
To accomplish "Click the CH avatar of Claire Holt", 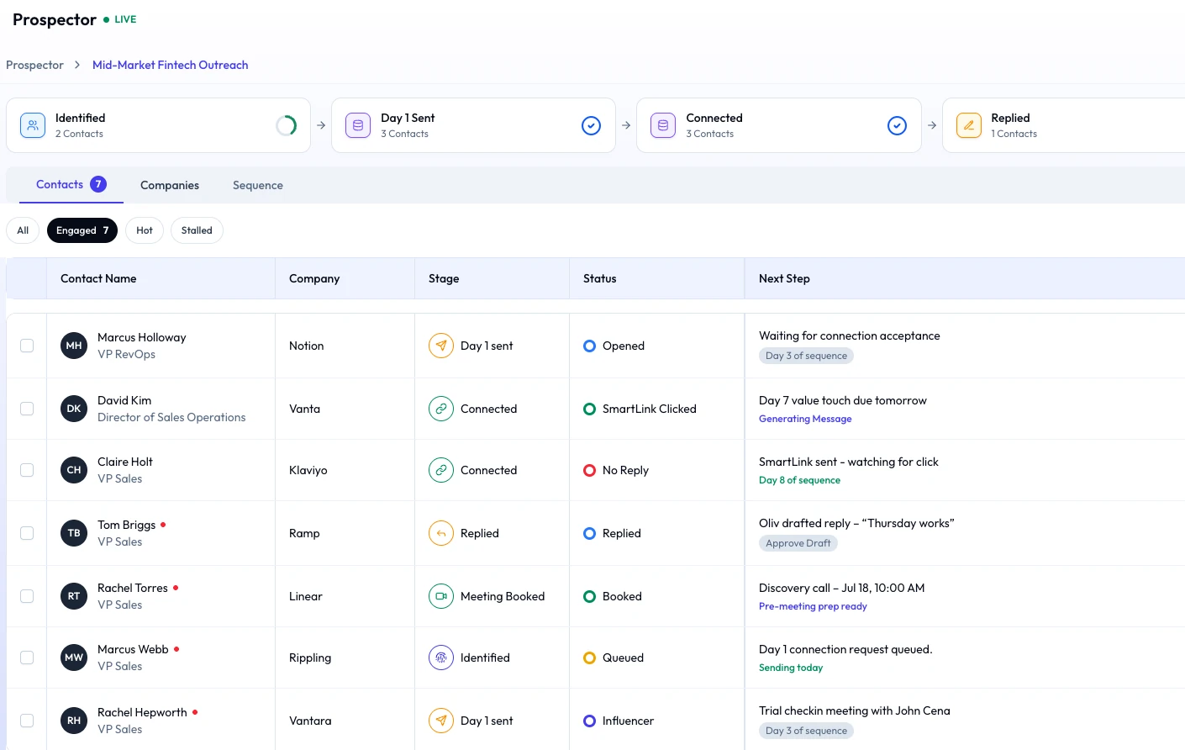I will [x=74, y=470].
